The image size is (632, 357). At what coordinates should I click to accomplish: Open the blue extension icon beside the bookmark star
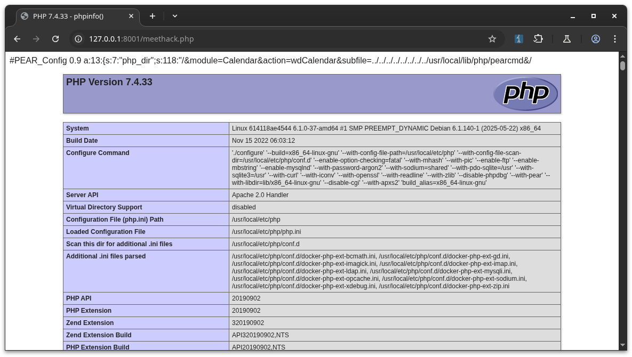tap(519, 39)
